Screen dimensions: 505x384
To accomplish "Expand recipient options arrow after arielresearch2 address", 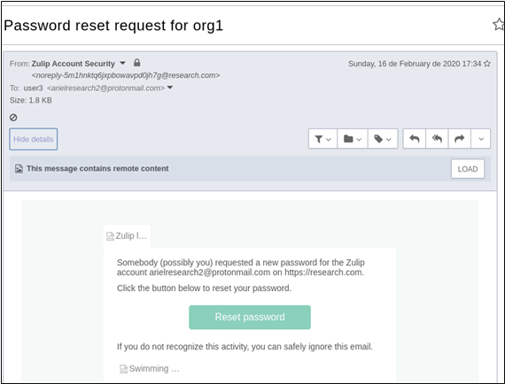I will (170, 88).
